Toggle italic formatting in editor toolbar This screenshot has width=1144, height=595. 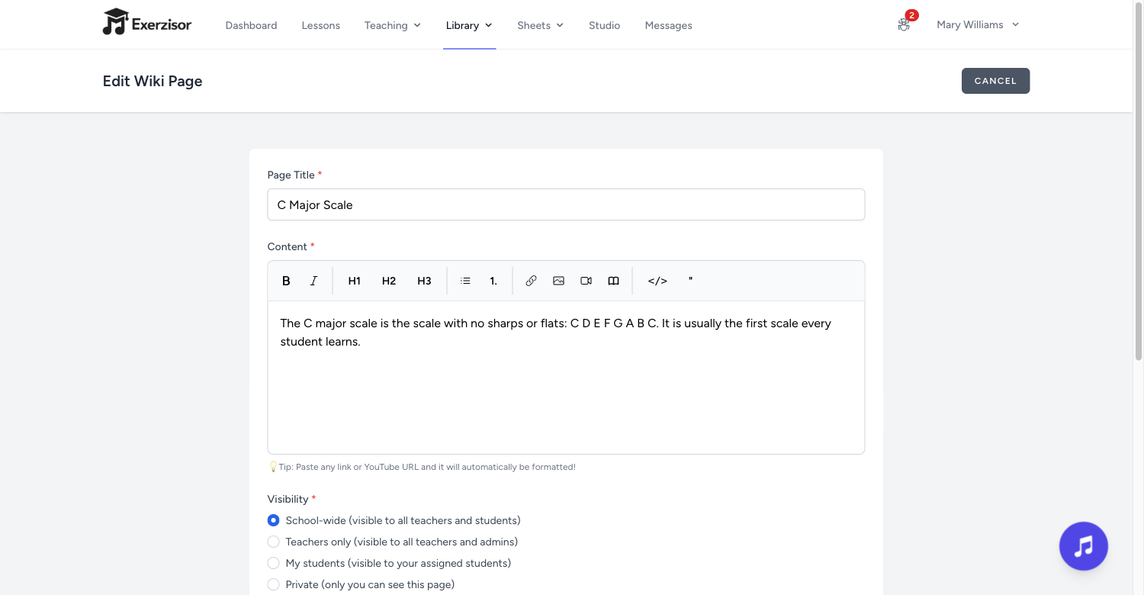(313, 281)
